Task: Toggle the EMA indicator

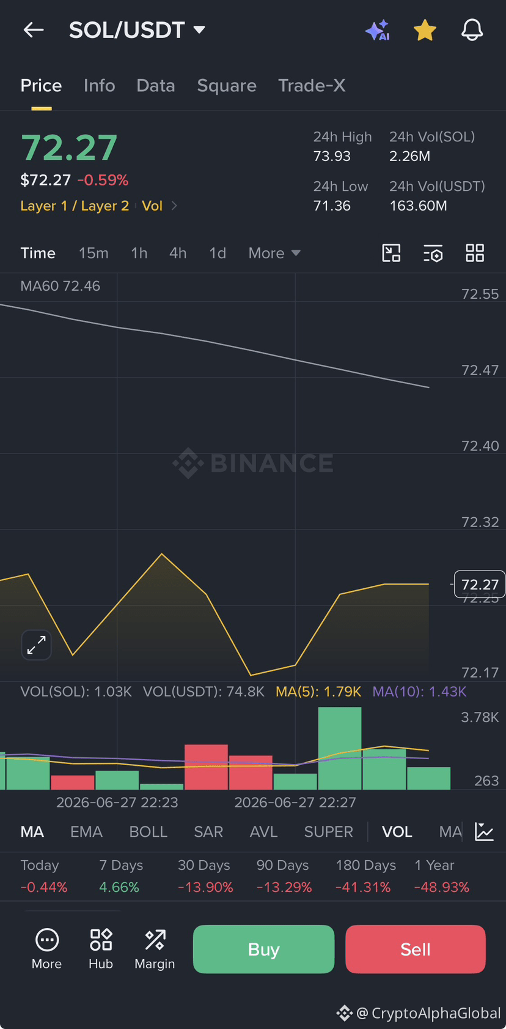Action: (86, 831)
